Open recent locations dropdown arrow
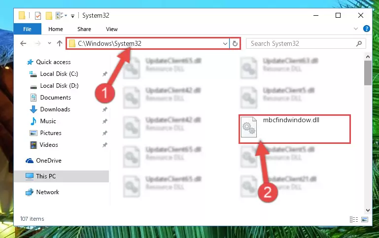379x238 pixels. pyautogui.click(x=49, y=43)
